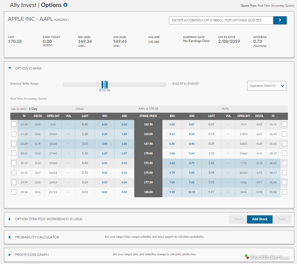Viewport: 297px width, 264px height.
Task: Check the call checkbox for 175.00 strike
Action: pyautogui.click(x=14, y=172)
